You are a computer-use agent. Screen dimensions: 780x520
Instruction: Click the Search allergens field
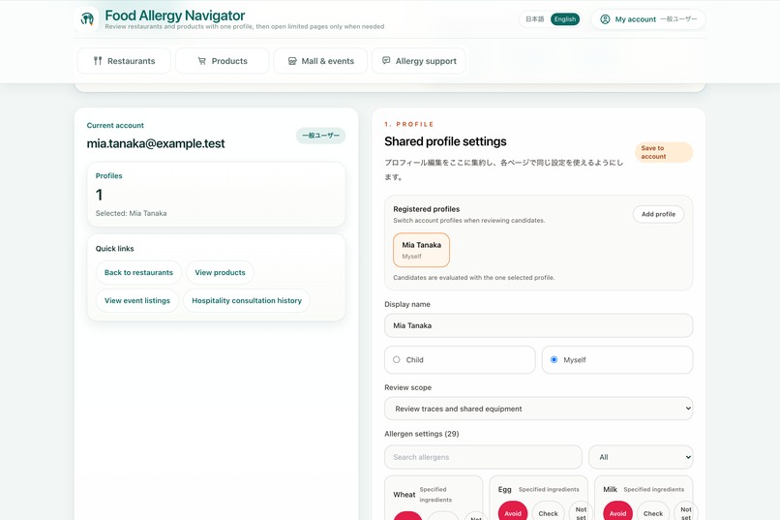coord(483,457)
